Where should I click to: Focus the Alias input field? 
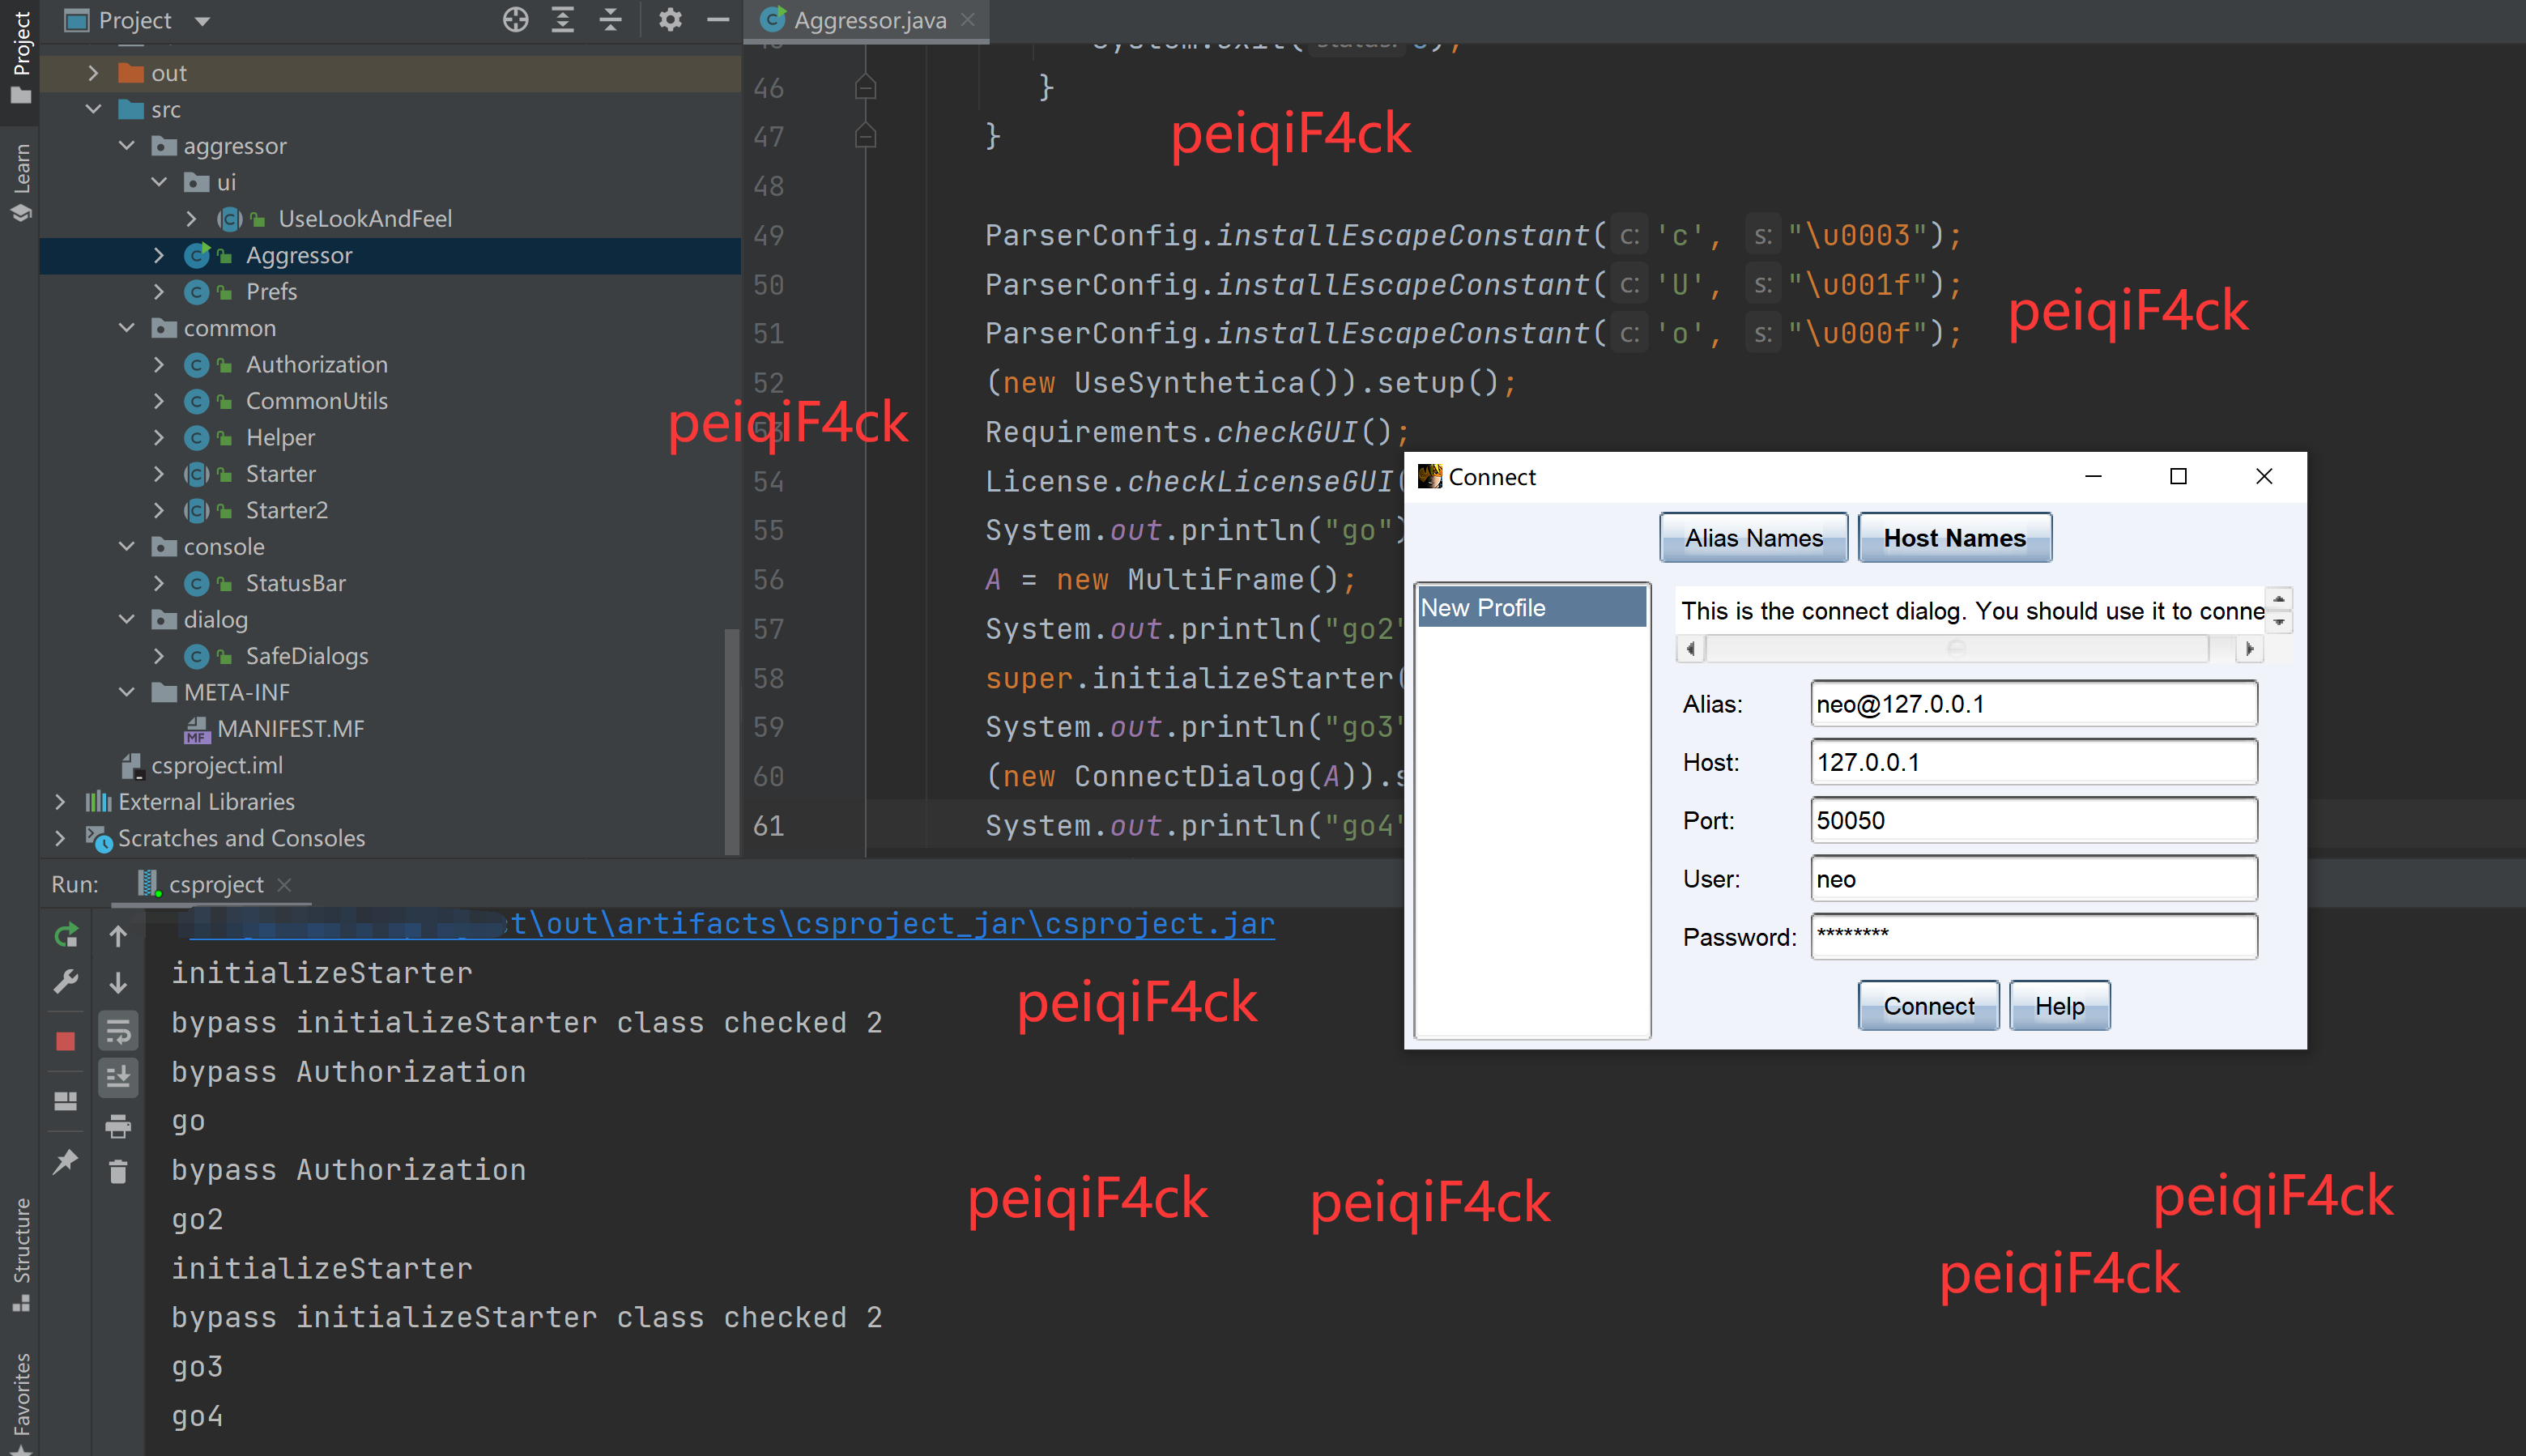2034,704
